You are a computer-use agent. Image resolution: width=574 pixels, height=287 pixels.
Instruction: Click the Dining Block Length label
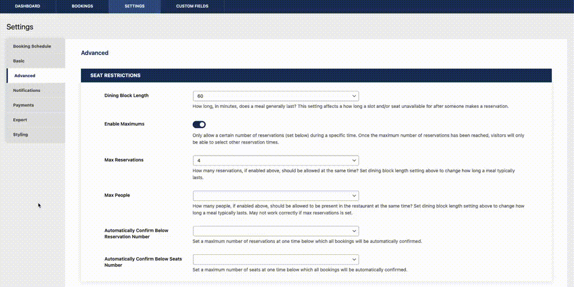coord(126,95)
